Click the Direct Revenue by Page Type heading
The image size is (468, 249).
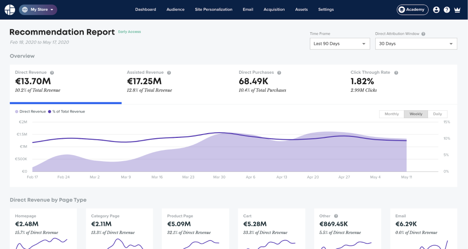[48, 200]
